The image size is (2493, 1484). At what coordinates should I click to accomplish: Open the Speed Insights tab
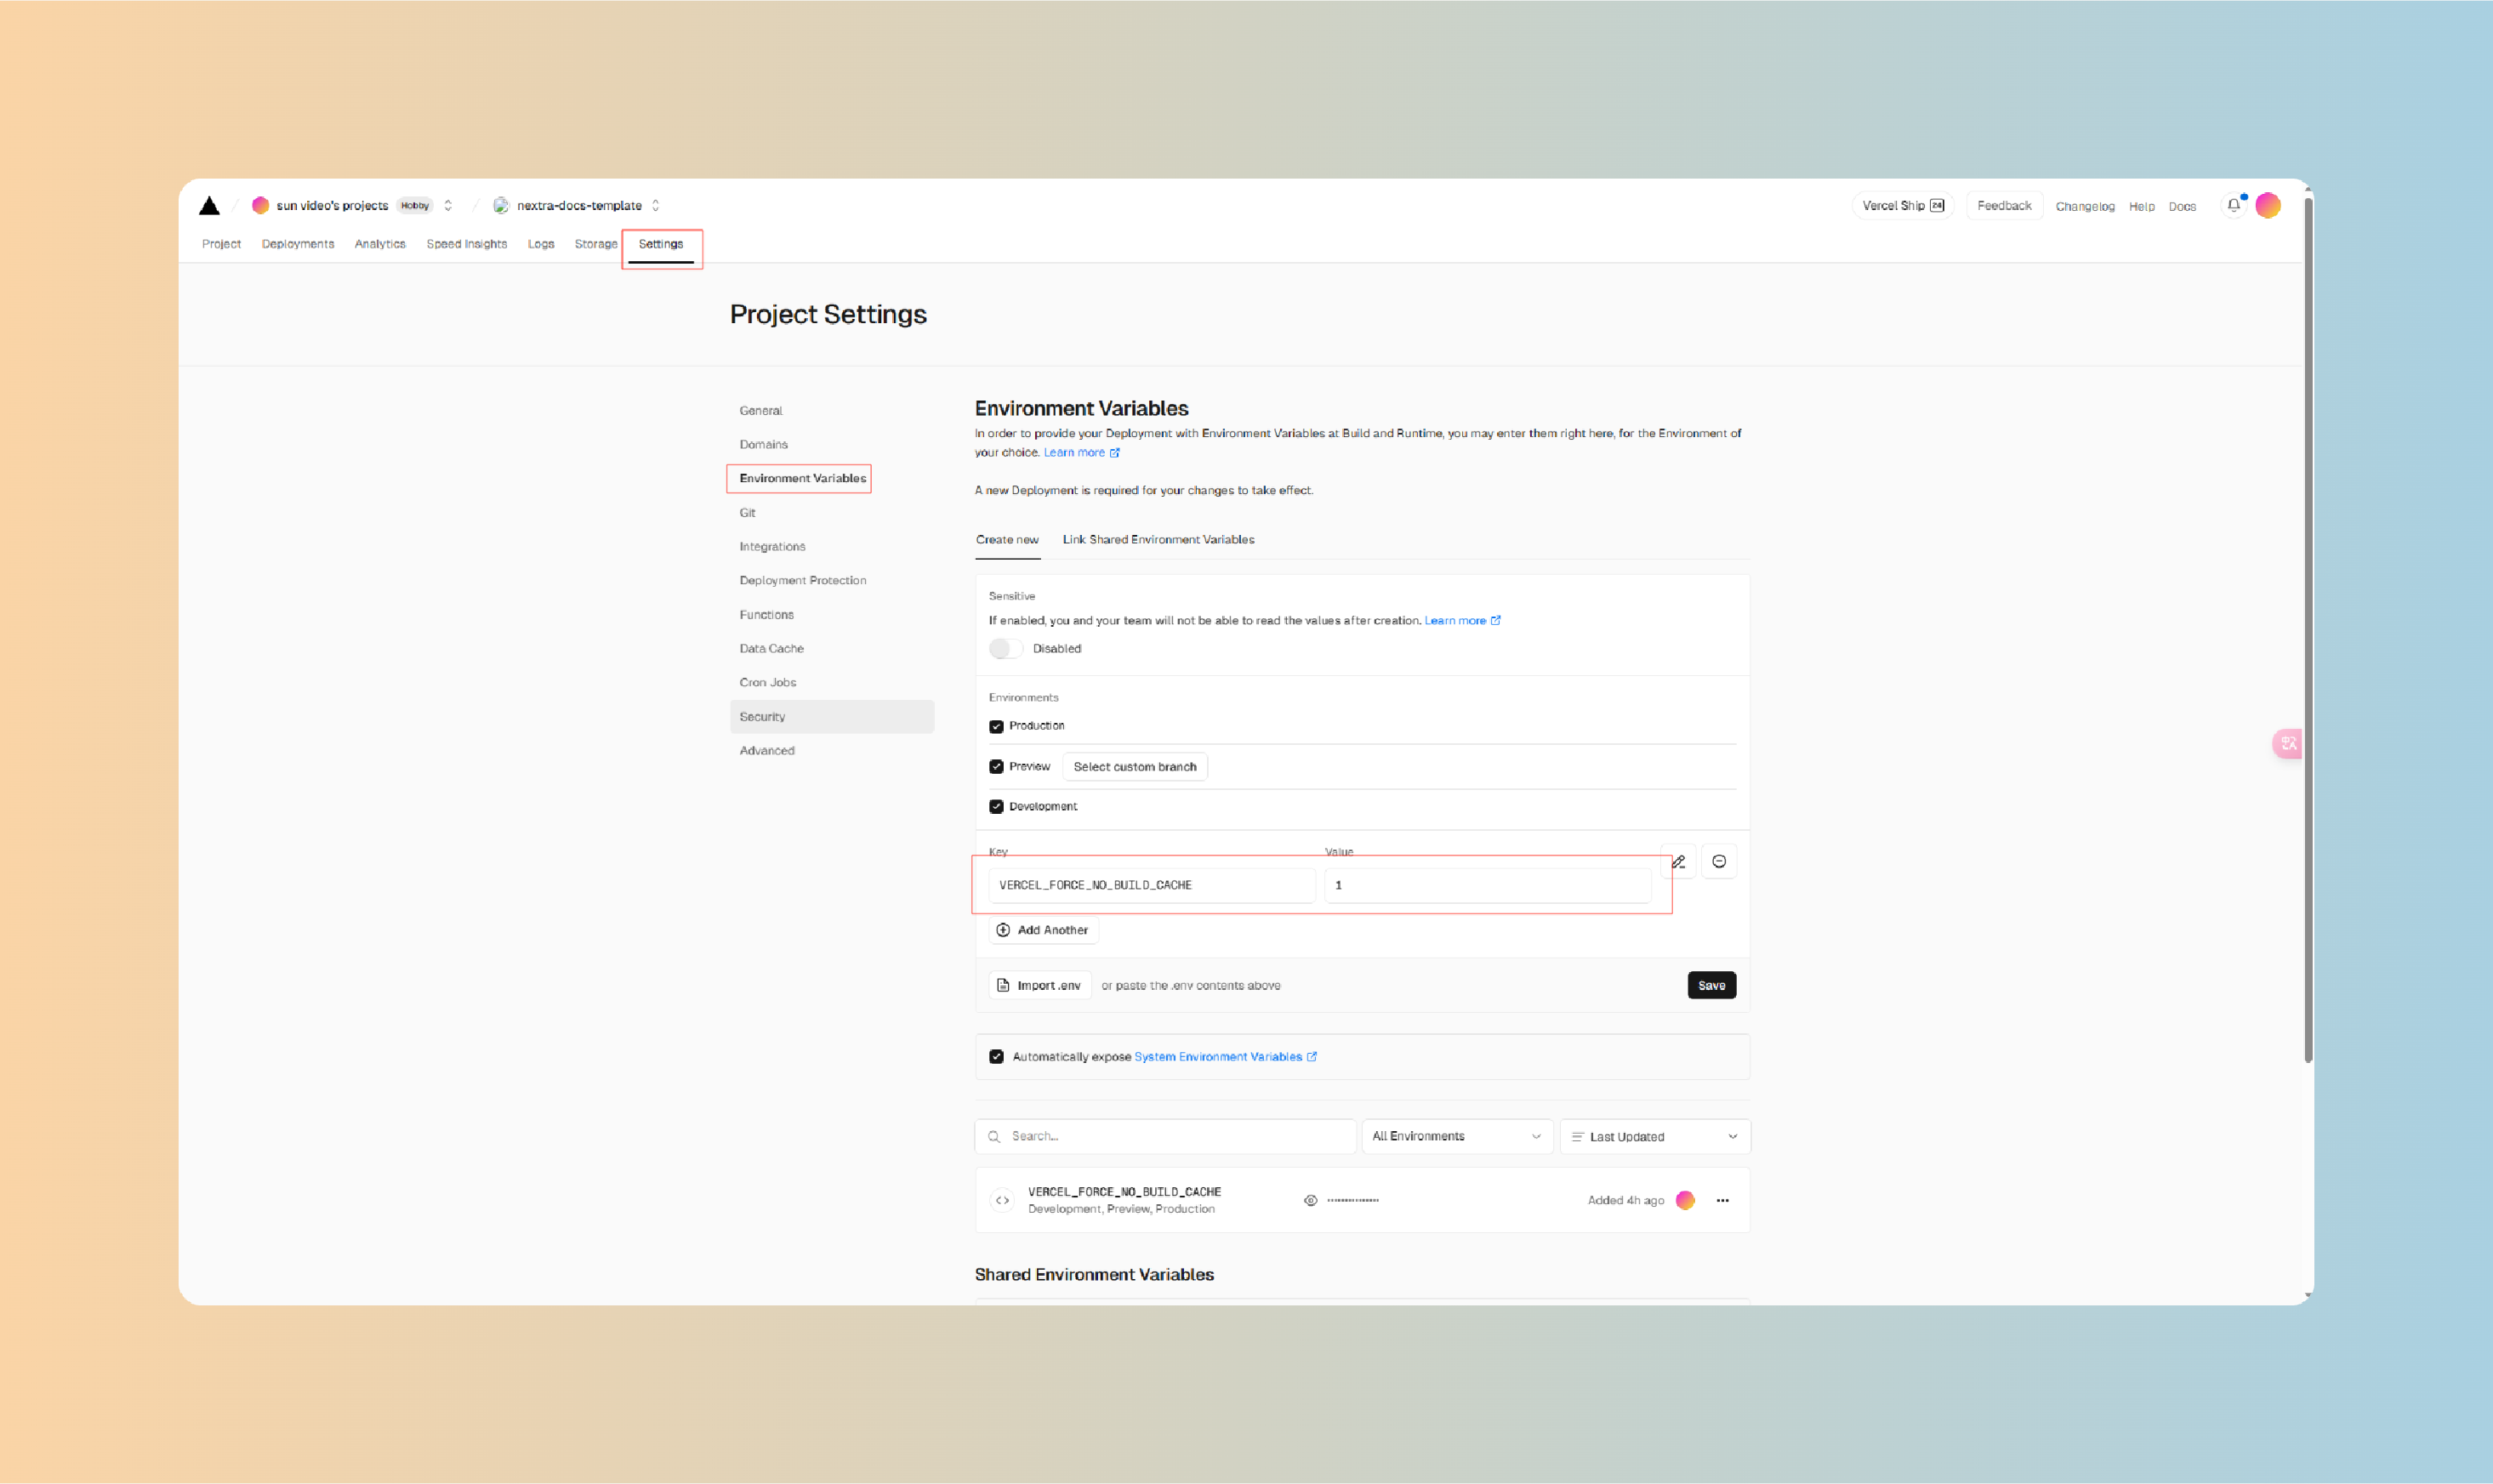point(467,244)
